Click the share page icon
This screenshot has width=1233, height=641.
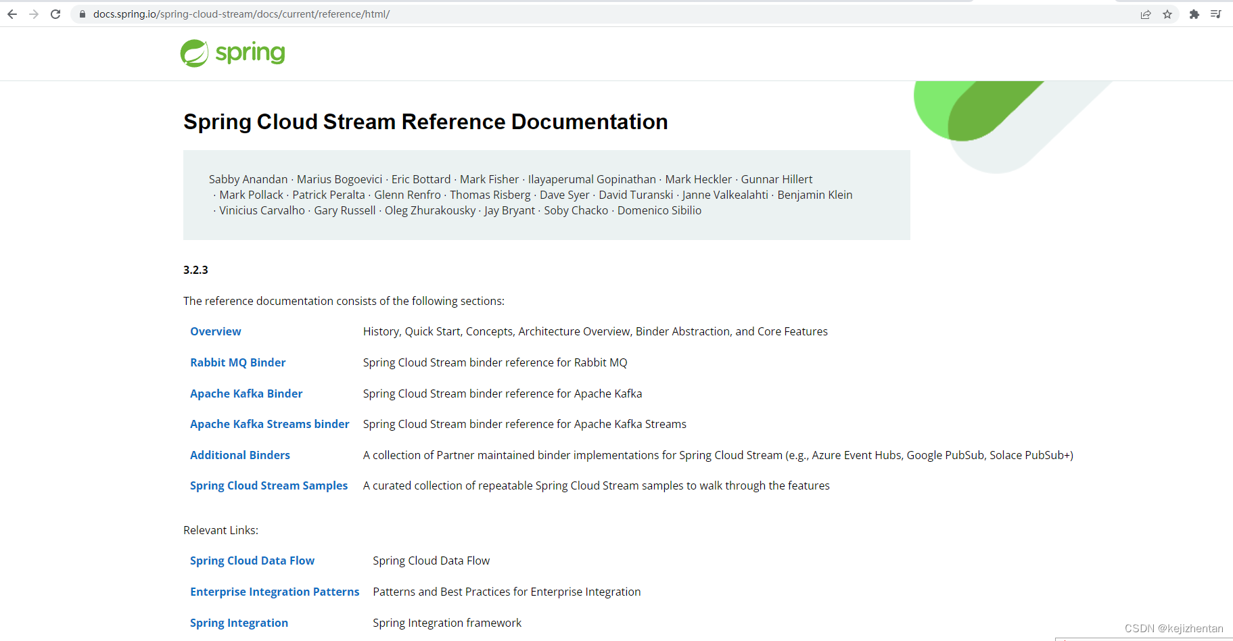pos(1146,14)
